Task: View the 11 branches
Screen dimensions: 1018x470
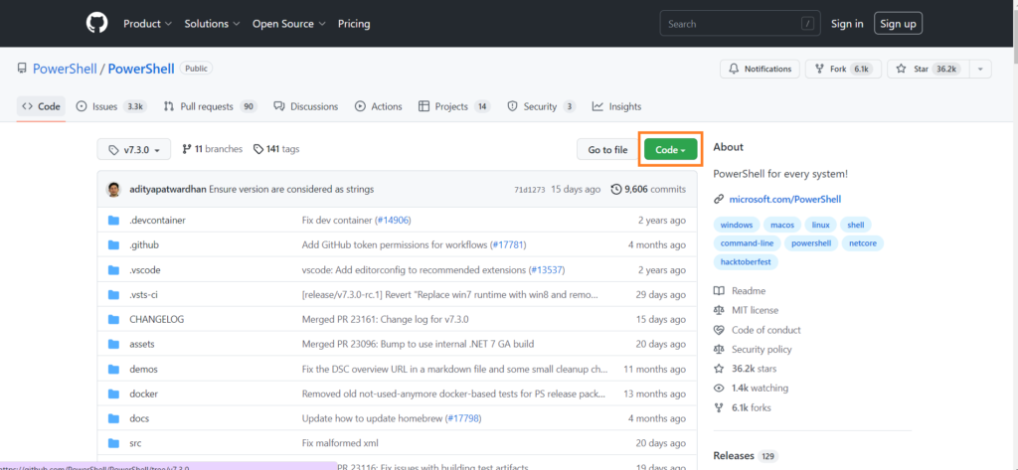Action: click(213, 149)
